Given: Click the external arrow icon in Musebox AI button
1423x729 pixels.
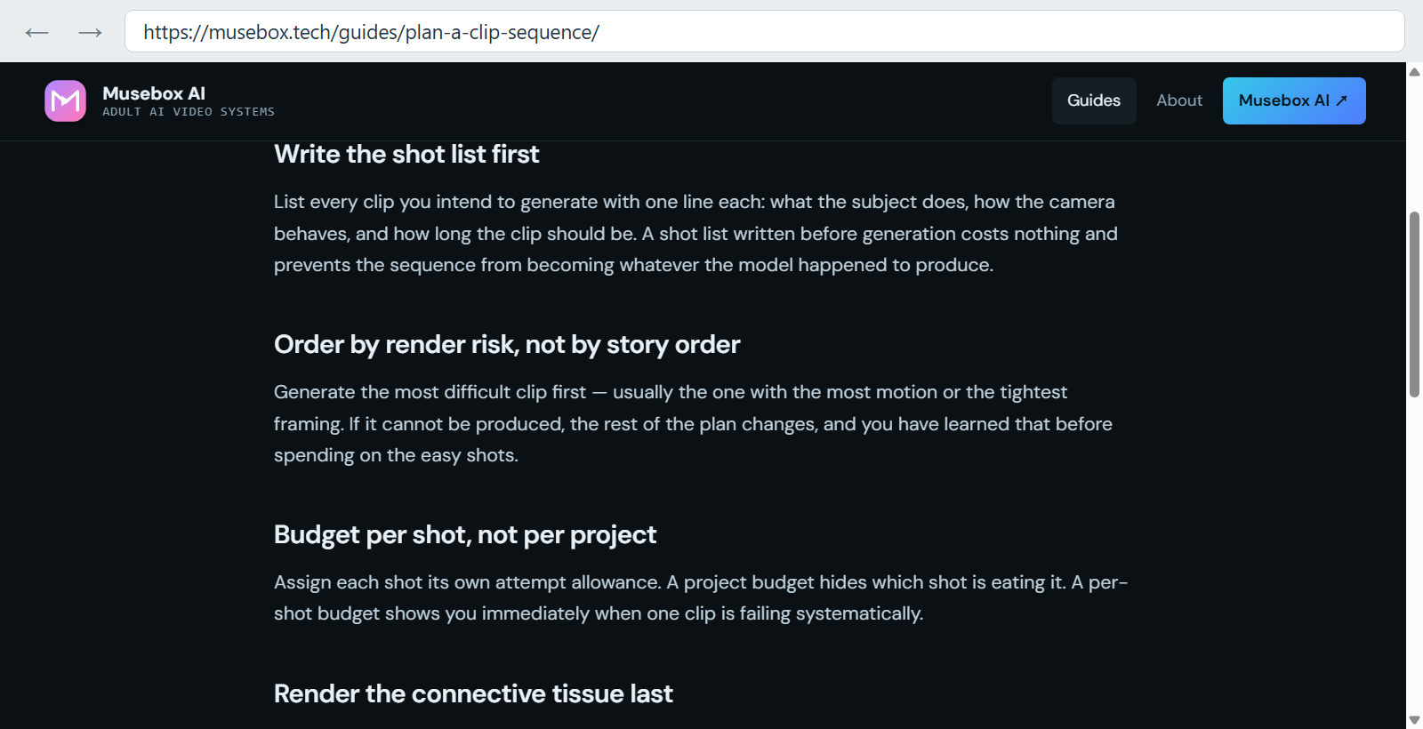Looking at the screenshot, I should (x=1342, y=100).
